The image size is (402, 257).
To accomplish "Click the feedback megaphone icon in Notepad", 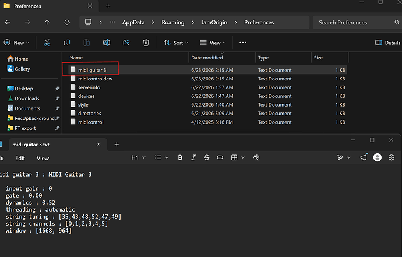I will coord(364,157).
